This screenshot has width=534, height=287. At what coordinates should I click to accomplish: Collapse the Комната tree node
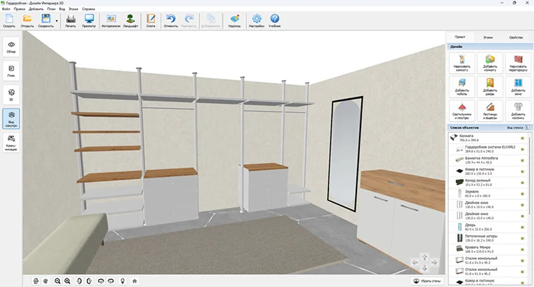tap(451, 137)
